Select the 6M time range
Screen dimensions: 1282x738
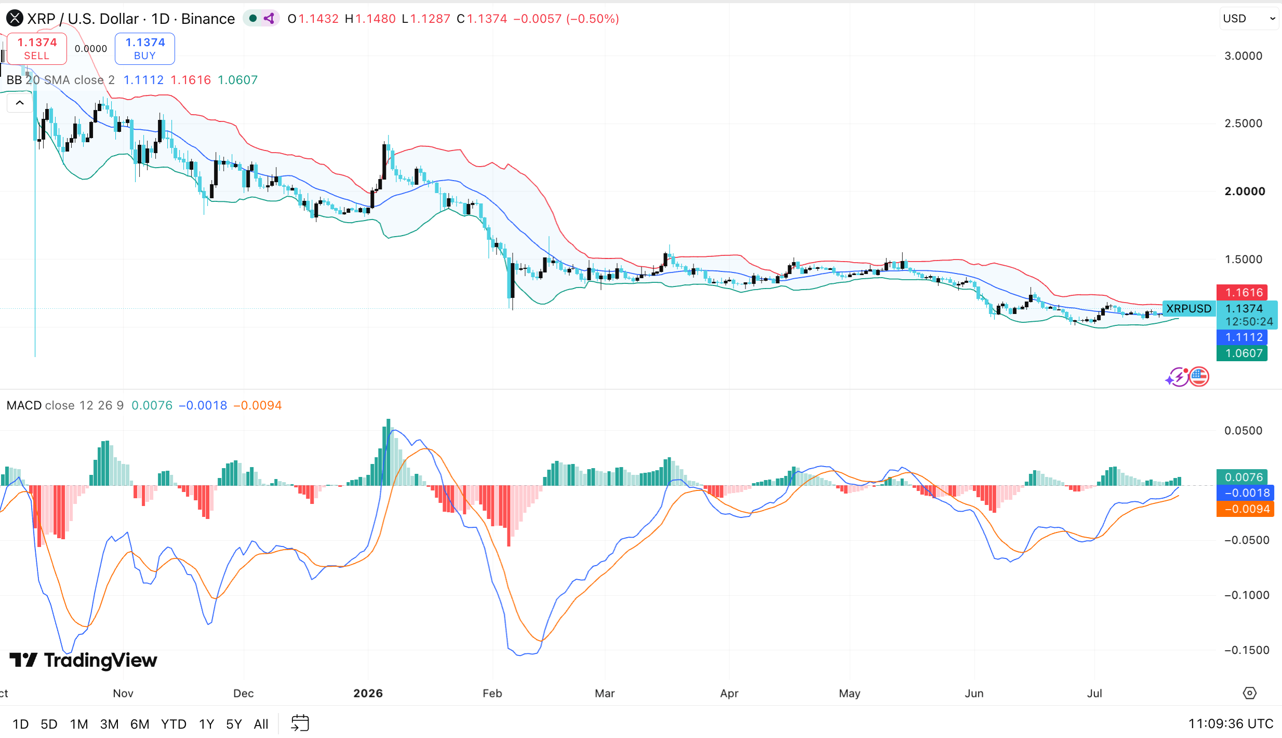point(140,724)
